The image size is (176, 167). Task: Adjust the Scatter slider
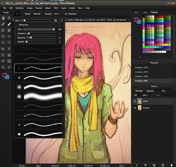click(x=40, y=42)
